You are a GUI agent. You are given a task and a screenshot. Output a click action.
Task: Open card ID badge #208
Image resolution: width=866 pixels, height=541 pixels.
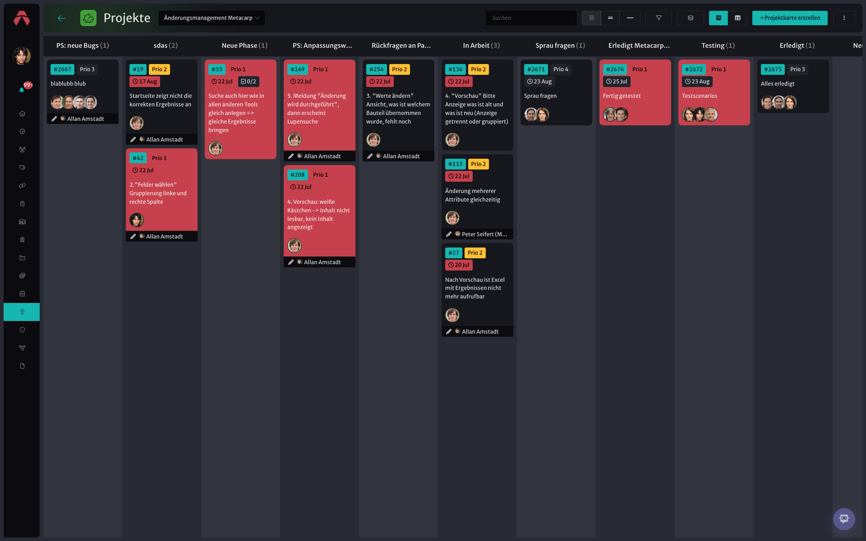pos(298,175)
